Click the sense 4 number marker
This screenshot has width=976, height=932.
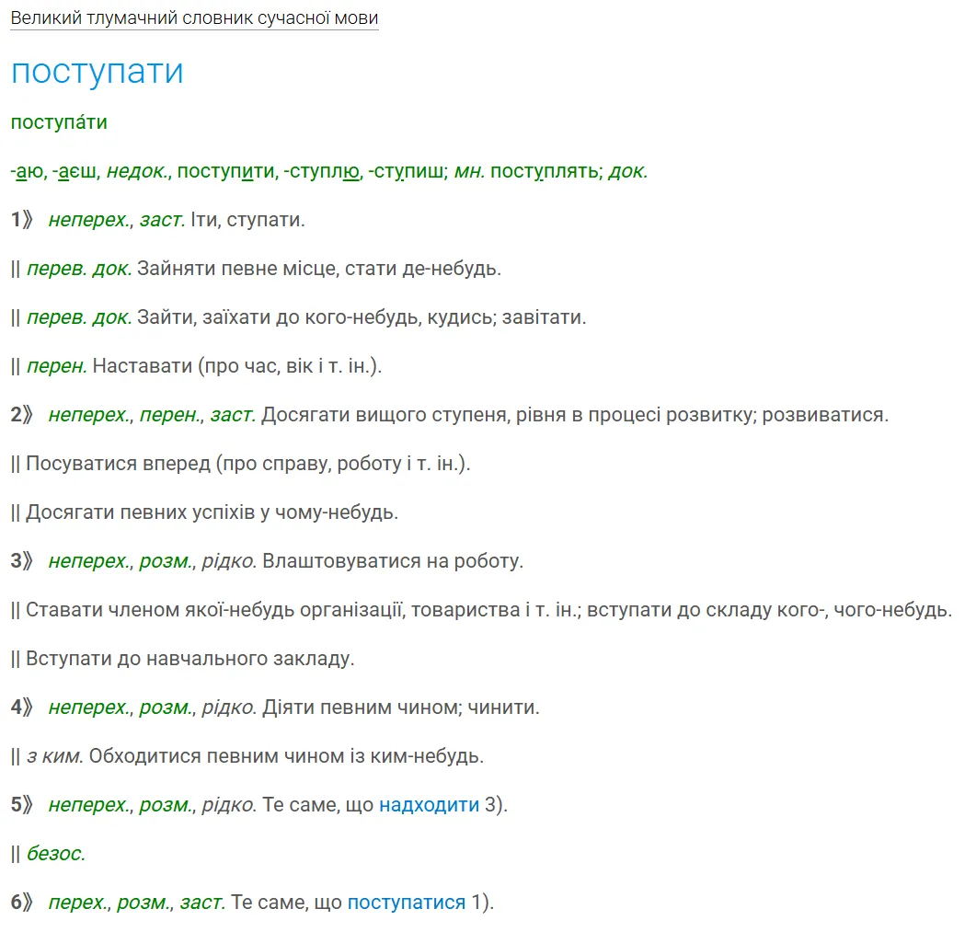pyautogui.click(x=22, y=708)
